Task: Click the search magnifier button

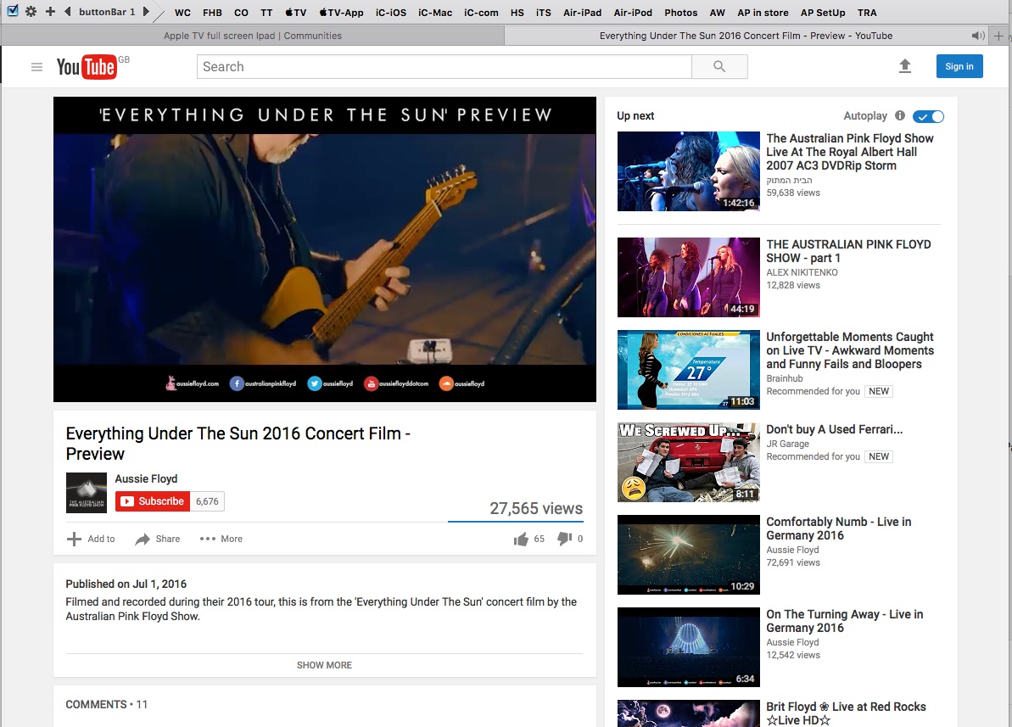Action: [x=719, y=66]
